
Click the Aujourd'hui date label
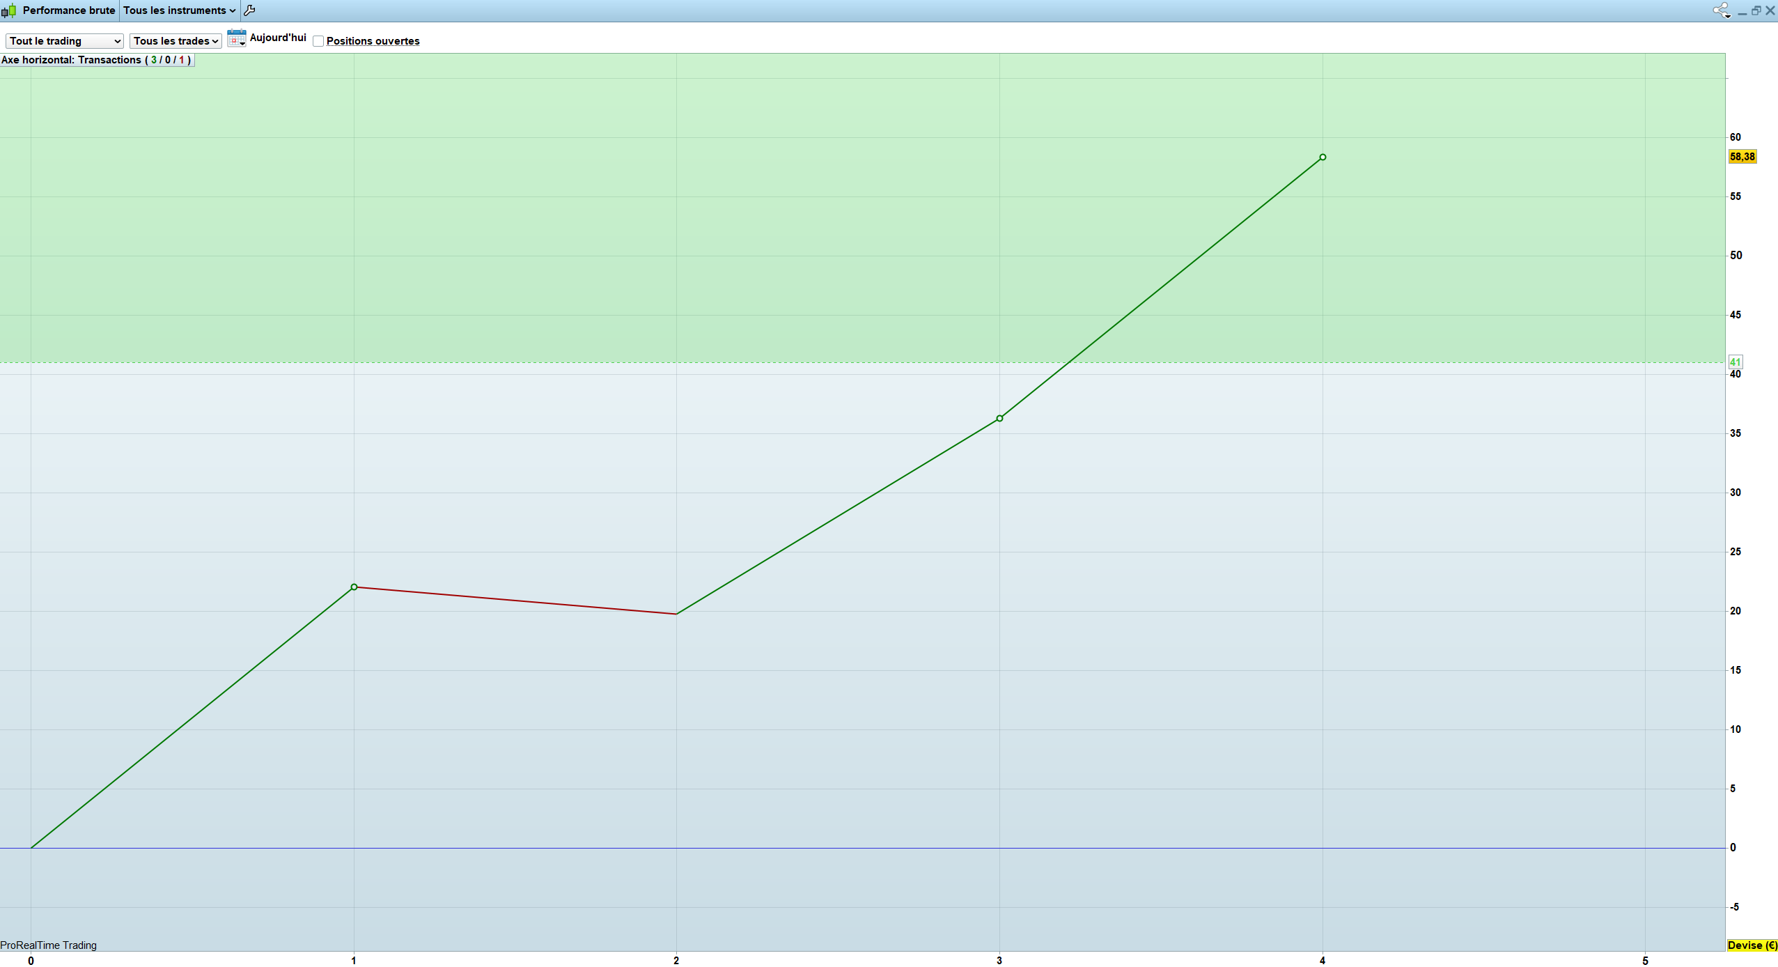point(278,38)
